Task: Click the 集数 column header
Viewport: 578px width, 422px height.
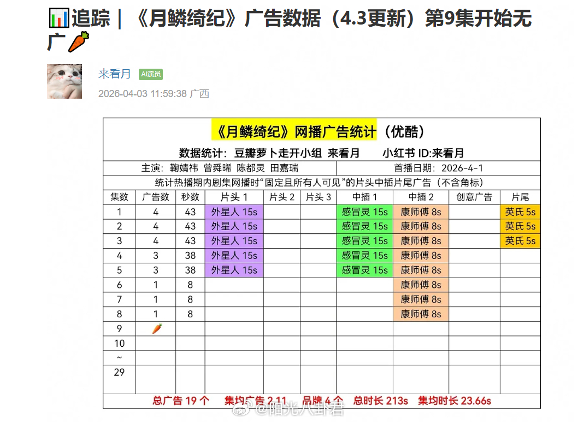Action: [x=118, y=197]
